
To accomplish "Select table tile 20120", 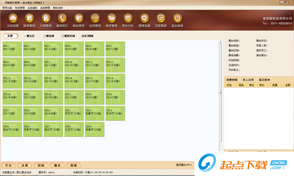I will coord(53,97).
